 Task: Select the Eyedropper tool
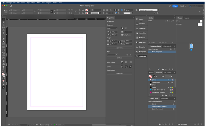pos(3,64)
